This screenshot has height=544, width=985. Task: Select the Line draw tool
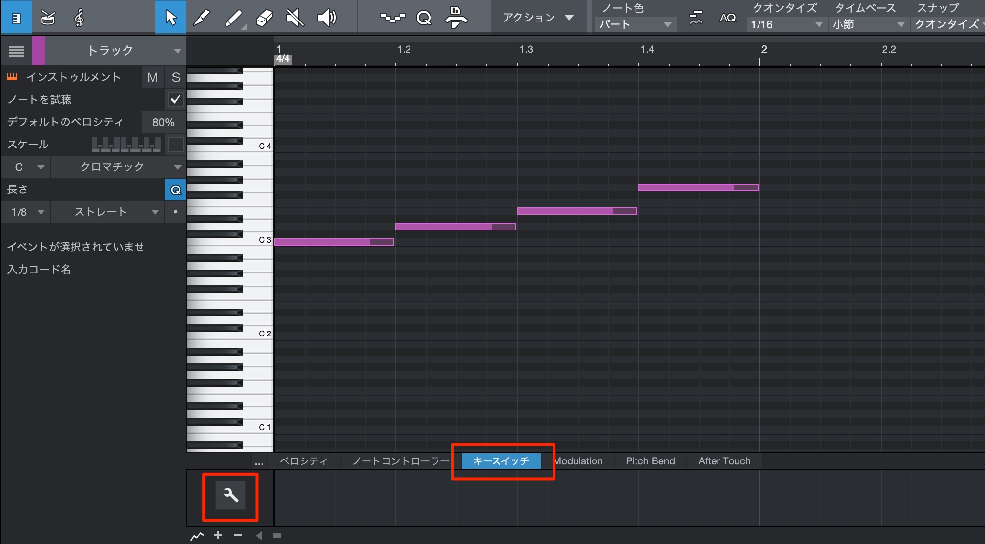click(234, 18)
